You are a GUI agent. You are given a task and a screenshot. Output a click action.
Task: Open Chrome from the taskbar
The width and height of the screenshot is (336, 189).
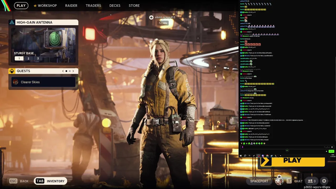[x=267, y=156]
